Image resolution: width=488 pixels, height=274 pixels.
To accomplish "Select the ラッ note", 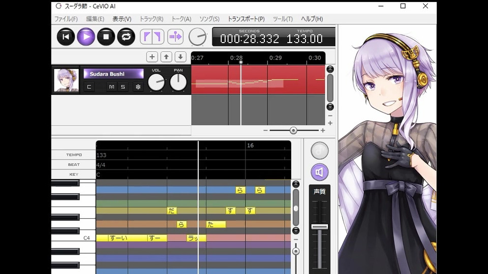I will (196, 238).
